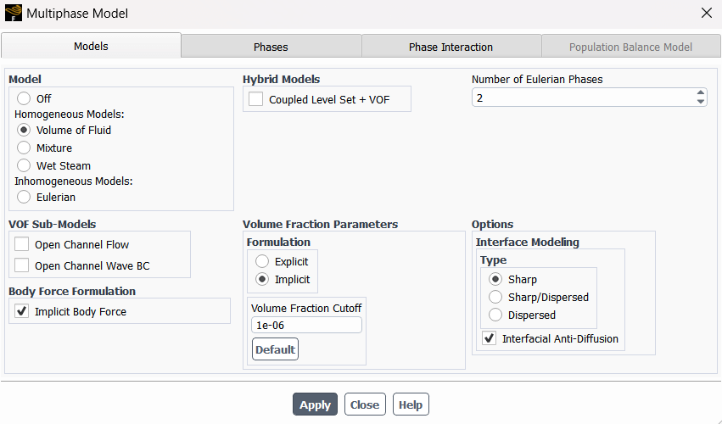Open the Phase Interaction tab
The image size is (722, 424).
coord(451,47)
